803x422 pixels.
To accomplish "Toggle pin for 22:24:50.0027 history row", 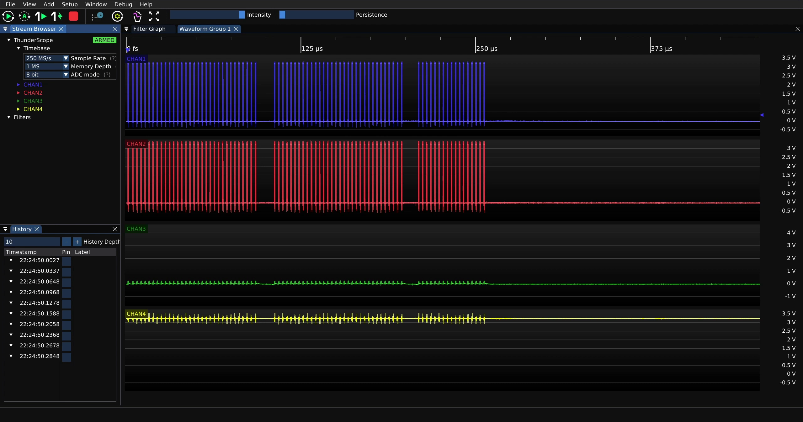I will coord(66,261).
